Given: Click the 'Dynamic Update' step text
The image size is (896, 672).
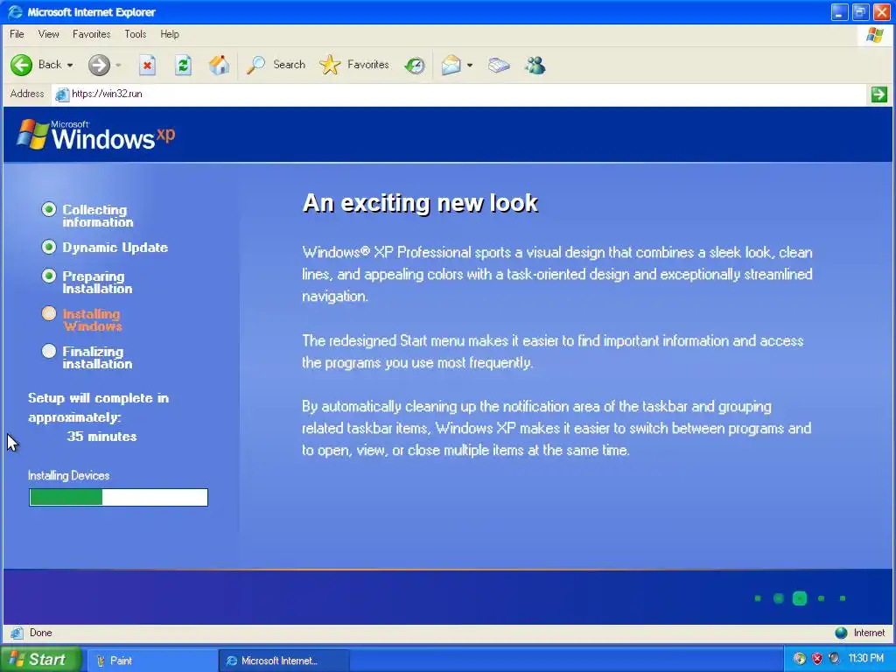Looking at the screenshot, I should [115, 248].
